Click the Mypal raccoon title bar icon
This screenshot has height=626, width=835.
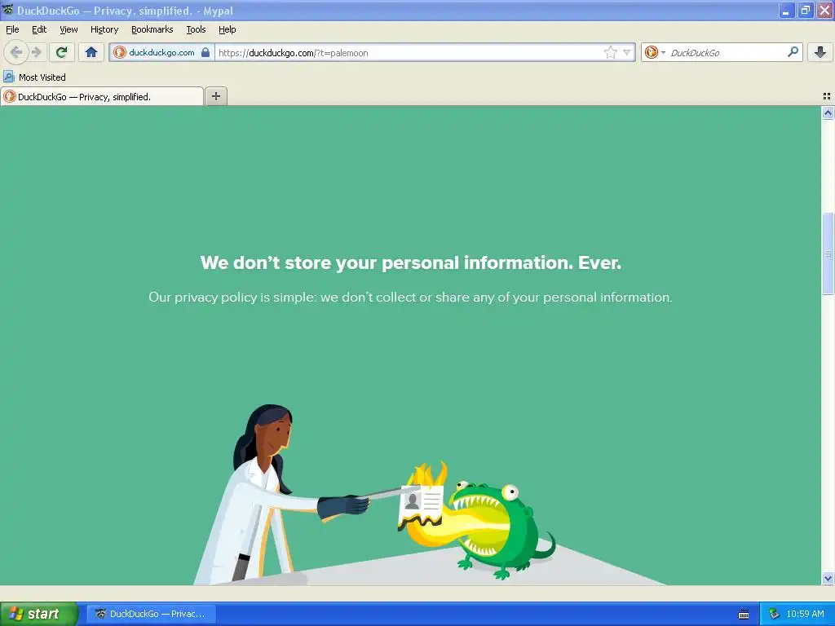pyautogui.click(x=7, y=10)
